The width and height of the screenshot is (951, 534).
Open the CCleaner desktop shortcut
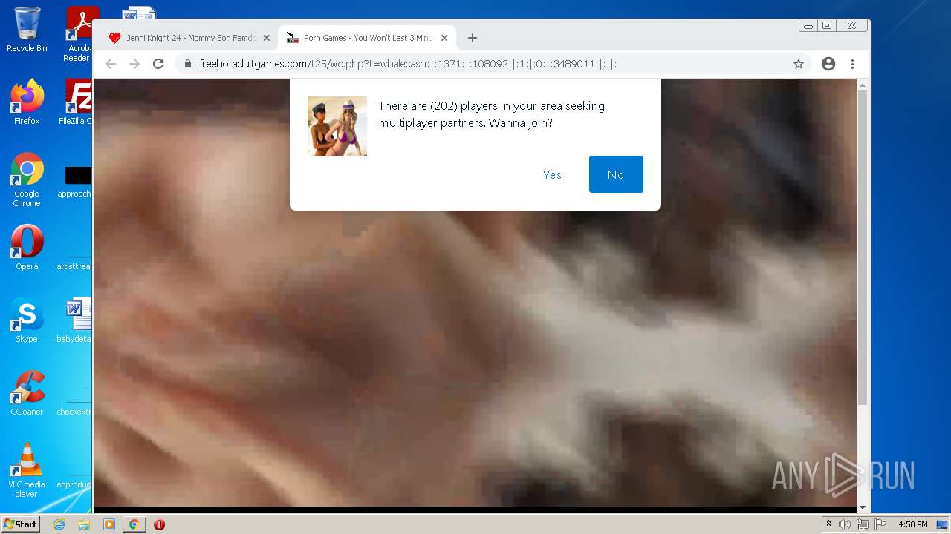point(27,393)
